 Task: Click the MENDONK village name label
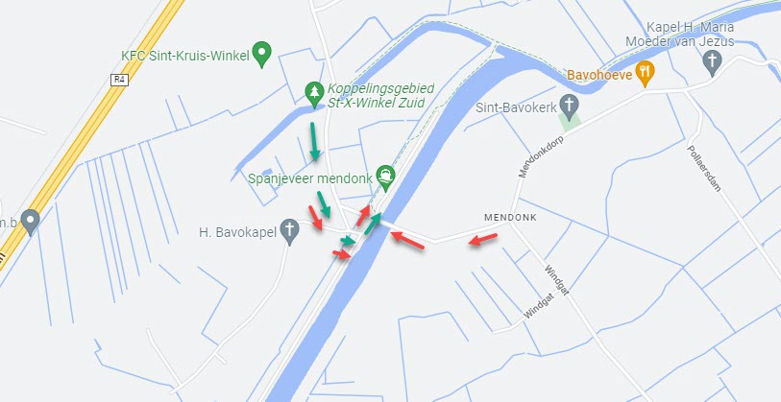(510, 218)
